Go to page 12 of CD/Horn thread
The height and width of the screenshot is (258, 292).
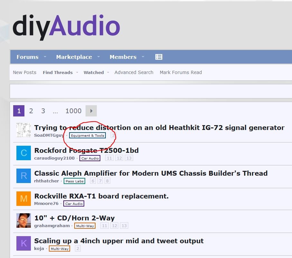(x=114, y=226)
